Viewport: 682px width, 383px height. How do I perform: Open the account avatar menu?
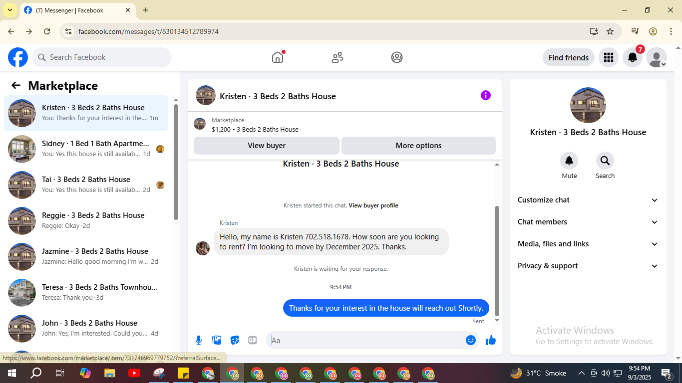[657, 57]
